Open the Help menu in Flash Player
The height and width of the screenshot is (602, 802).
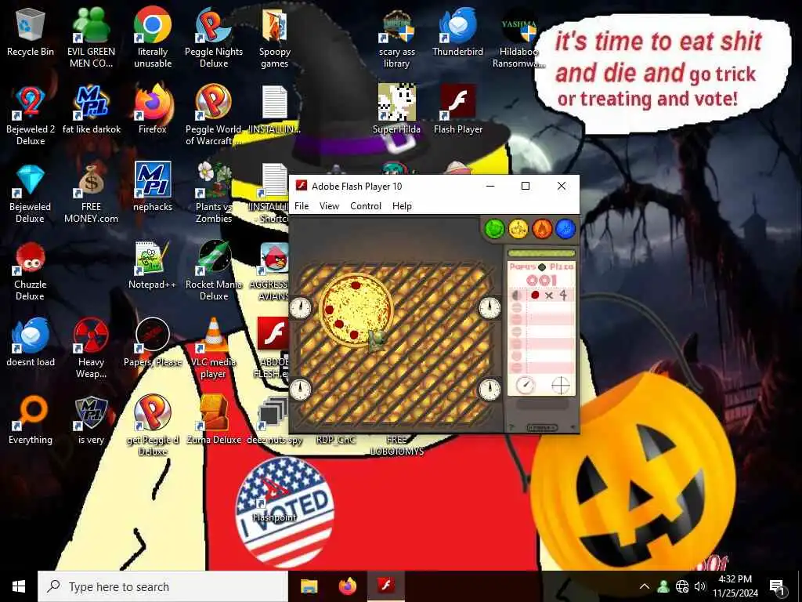[402, 206]
